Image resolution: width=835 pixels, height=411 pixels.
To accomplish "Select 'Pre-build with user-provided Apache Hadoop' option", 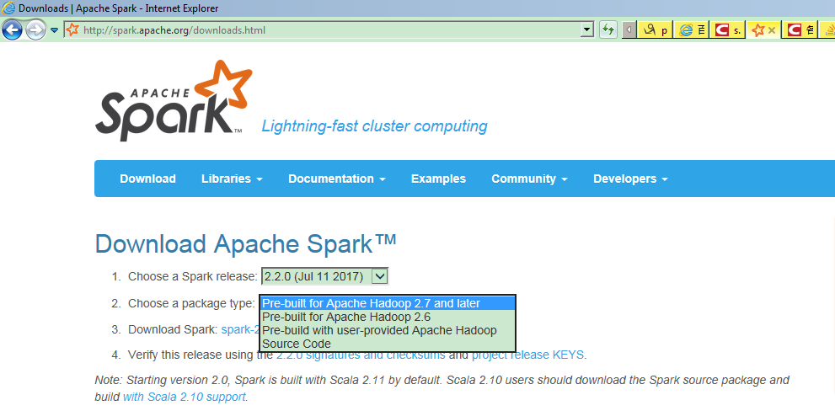I will click(388, 331).
